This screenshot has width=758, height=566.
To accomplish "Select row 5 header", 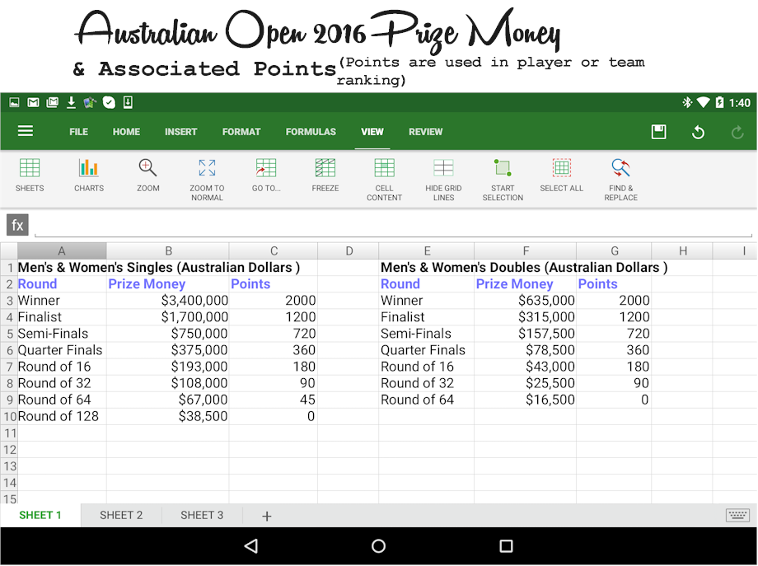I will 9,334.
